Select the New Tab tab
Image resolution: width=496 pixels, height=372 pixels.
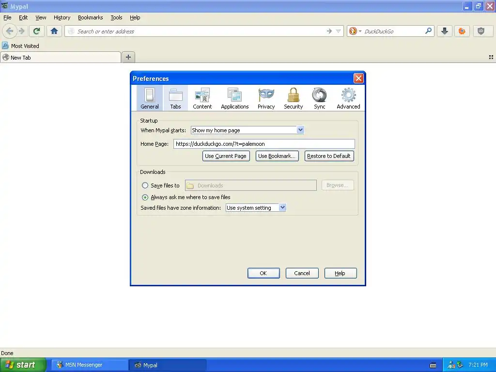[x=61, y=57]
